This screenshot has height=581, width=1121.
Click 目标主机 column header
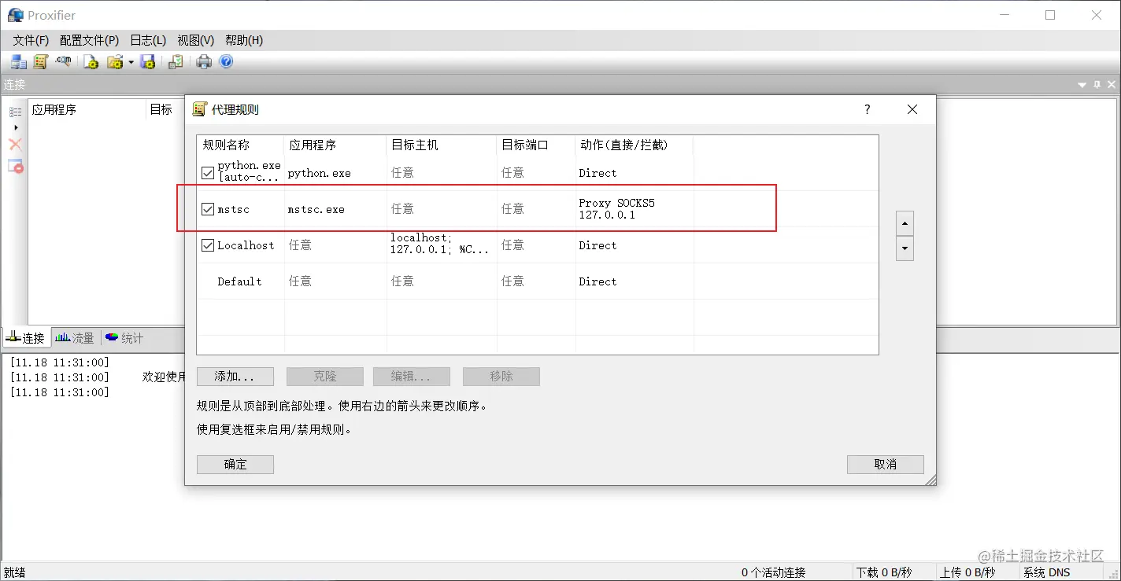click(442, 145)
